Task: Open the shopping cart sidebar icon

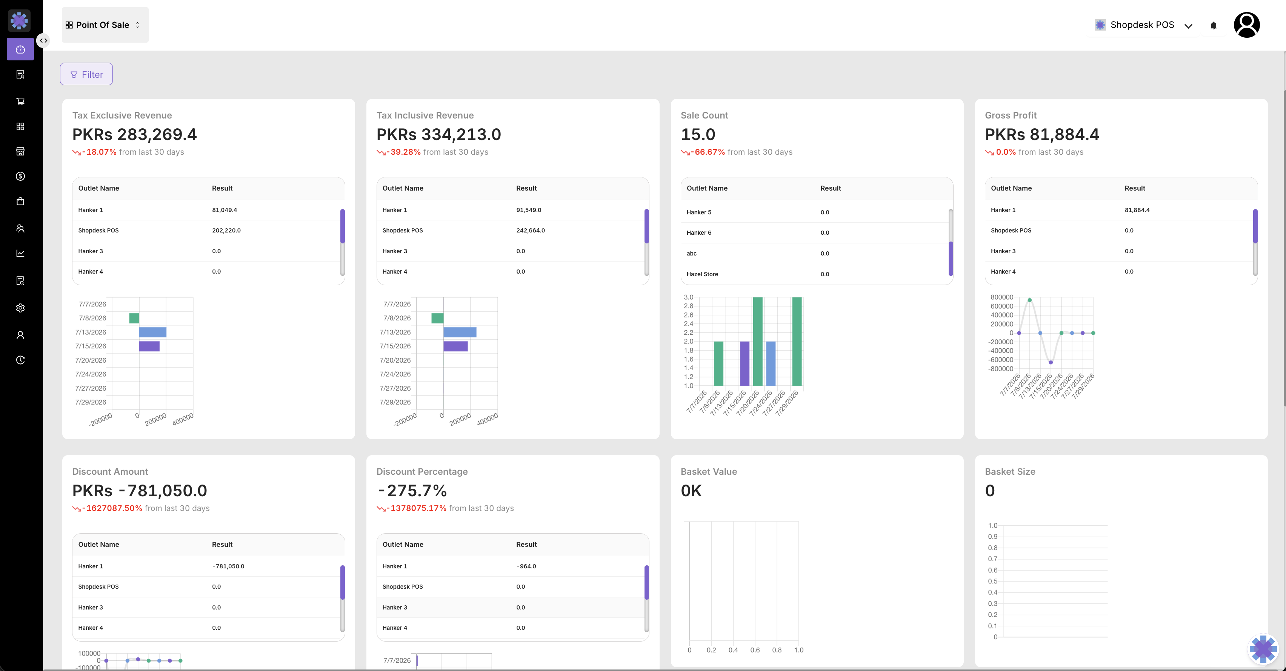Action: [x=20, y=102]
